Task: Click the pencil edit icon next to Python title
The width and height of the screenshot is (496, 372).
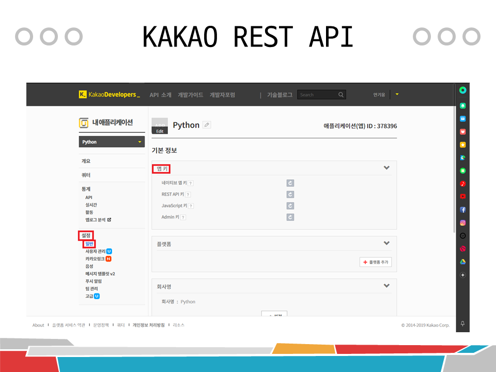Action: 207,125
